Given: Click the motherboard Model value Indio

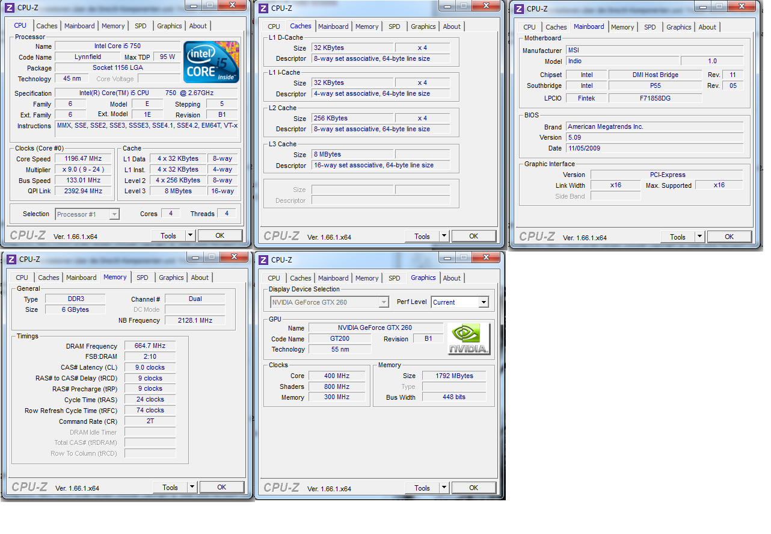Looking at the screenshot, I should coord(622,61).
